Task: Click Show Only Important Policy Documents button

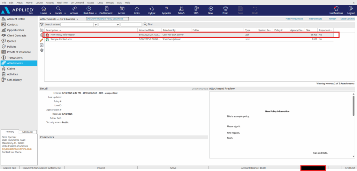Action: coord(107,19)
